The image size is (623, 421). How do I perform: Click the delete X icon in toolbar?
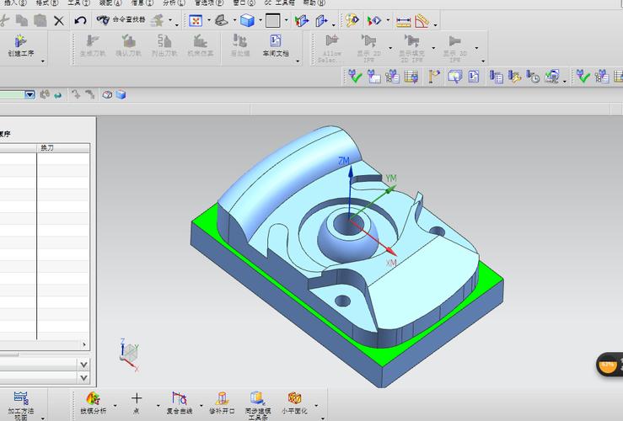[x=59, y=19]
